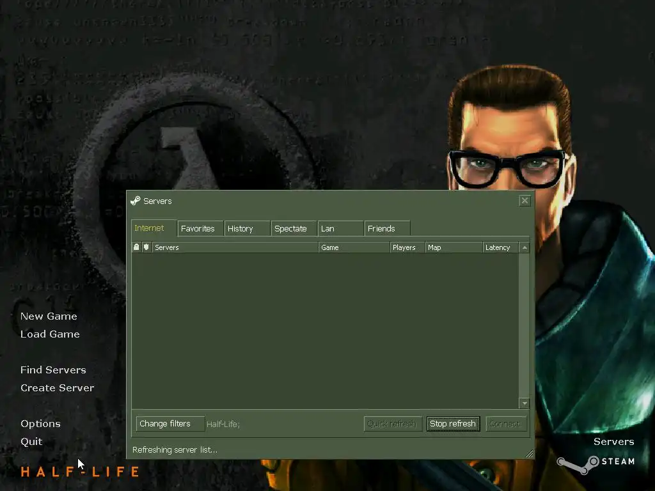655x491 pixels.
Task: Switch to the Spectate tab
Action: pos(294,229)
